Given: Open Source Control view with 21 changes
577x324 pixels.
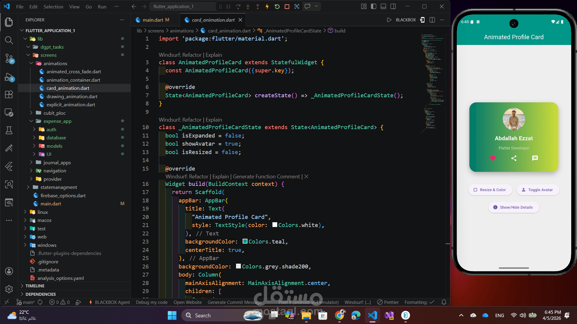Looking at the screenshot, I should [x=9, y=59].
